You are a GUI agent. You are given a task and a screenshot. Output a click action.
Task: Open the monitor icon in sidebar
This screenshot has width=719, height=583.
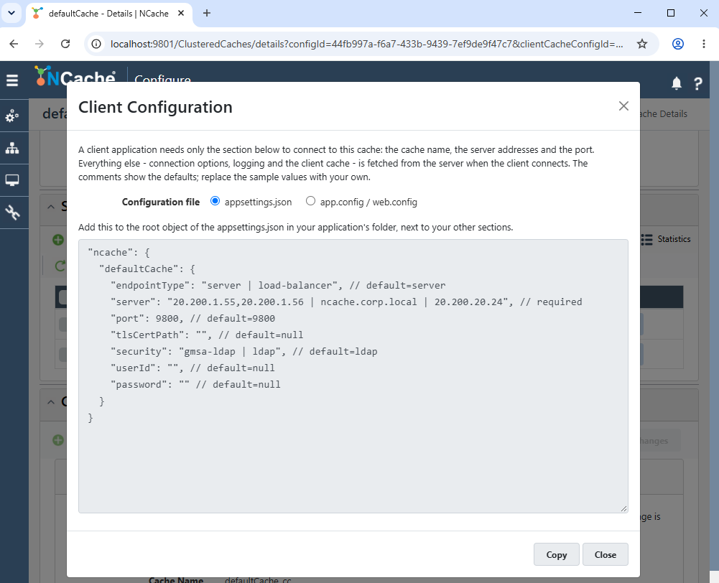pos(12,180)
